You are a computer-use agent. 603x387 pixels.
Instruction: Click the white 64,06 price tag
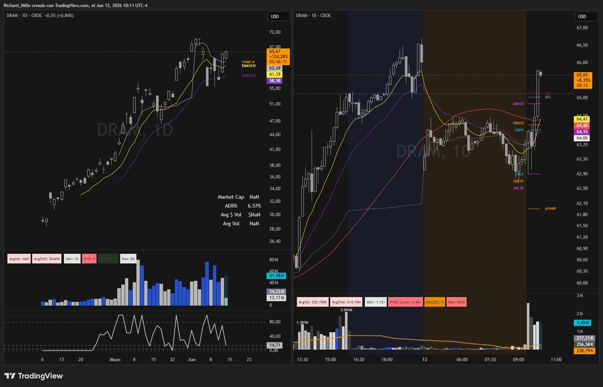582,138
